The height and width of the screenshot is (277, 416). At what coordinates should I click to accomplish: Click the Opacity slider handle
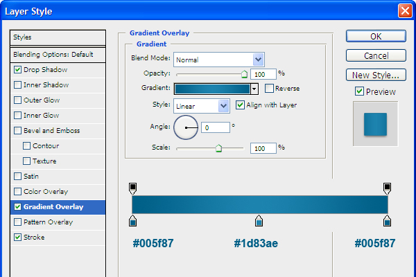pos(244,74)
